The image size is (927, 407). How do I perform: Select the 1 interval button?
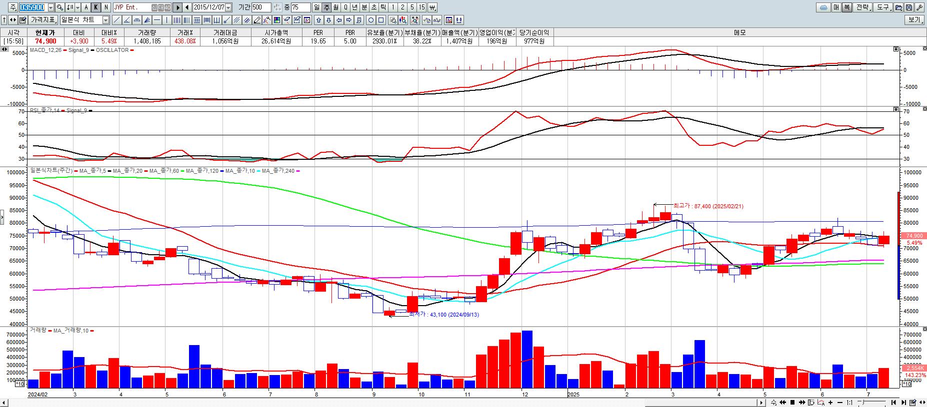[392, 7]
